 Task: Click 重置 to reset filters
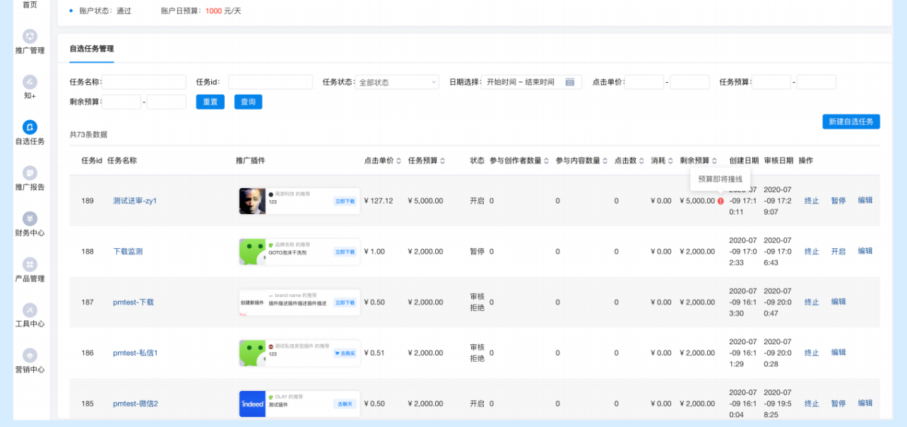(x=211, y=102)
